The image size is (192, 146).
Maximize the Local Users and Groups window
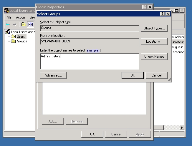pyautogui.click(x=177, y=11)
